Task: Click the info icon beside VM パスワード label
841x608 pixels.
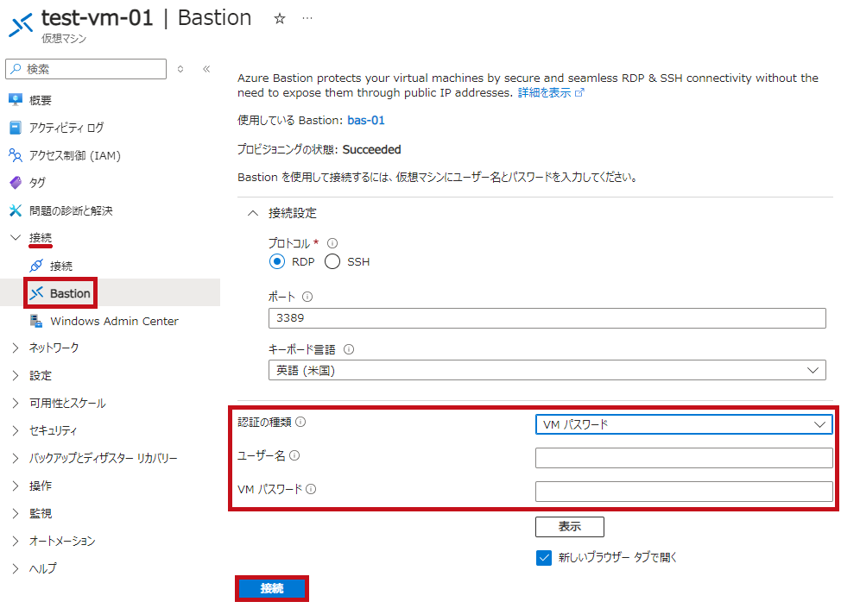Action: [311, 489]
